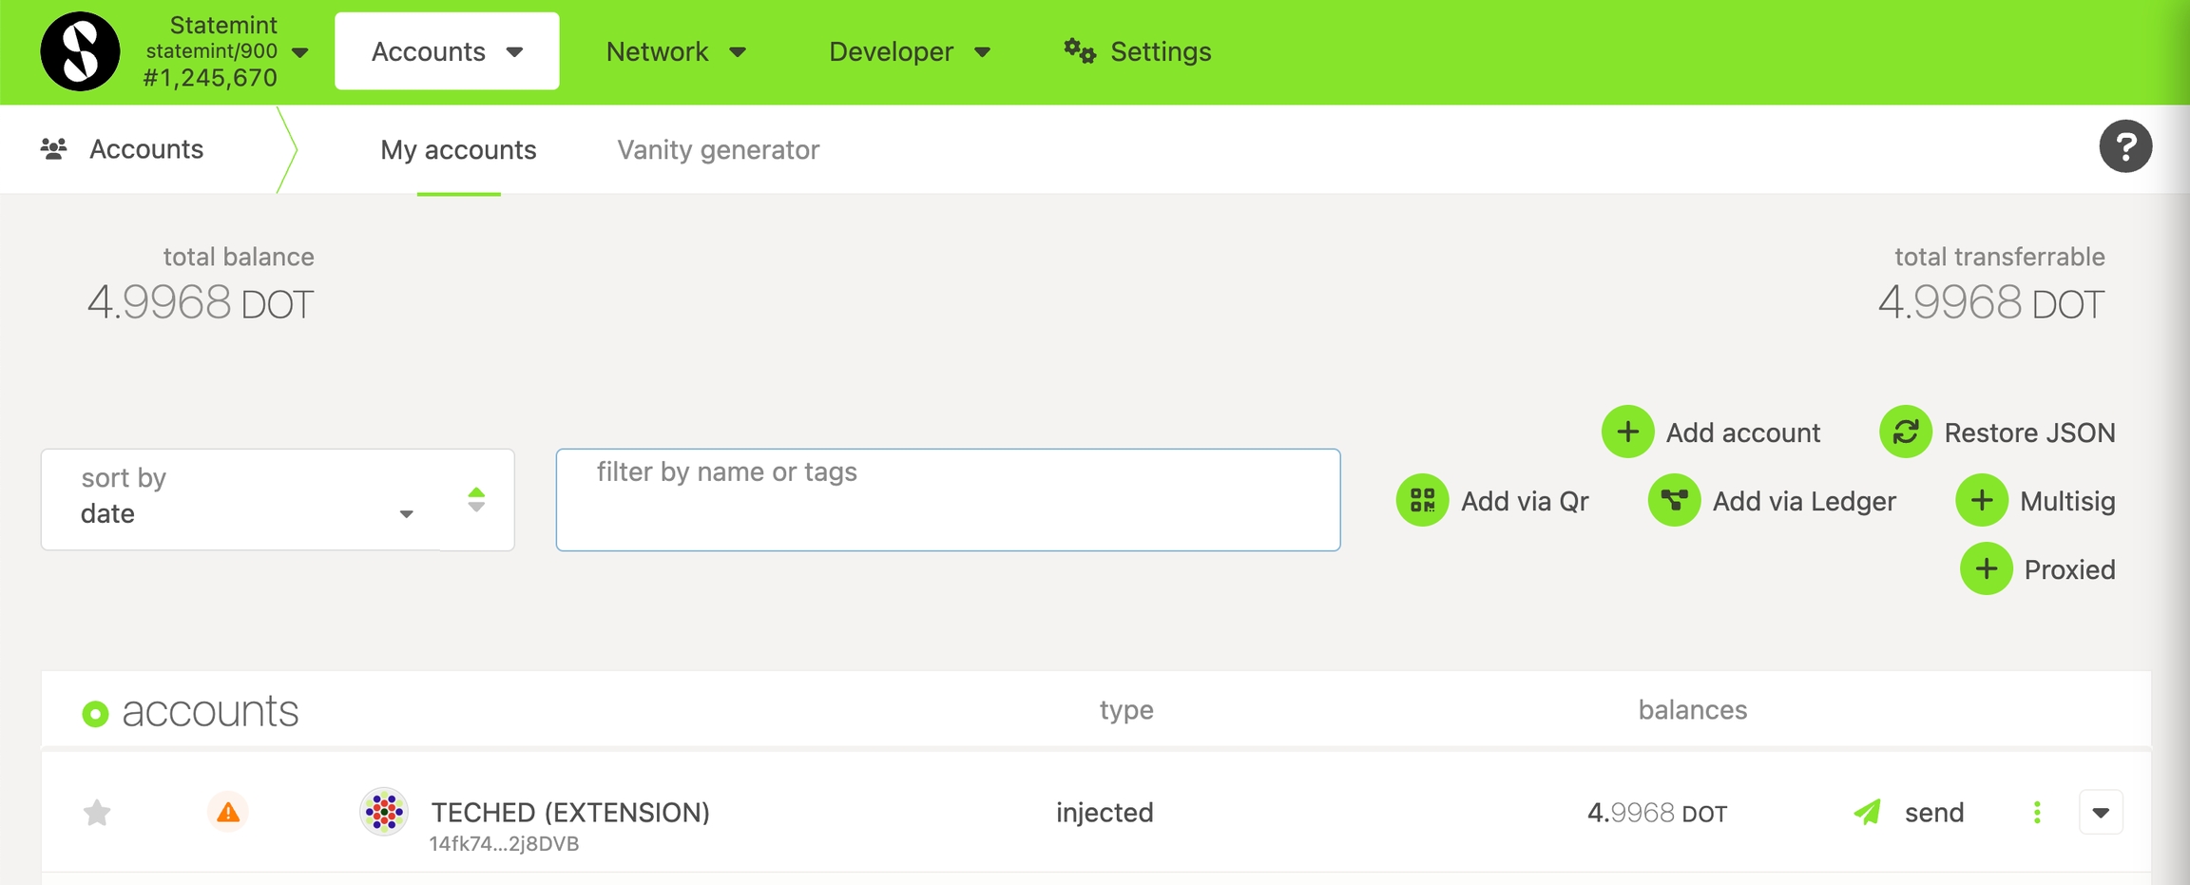Click send for the TECHED account
This screenshot has height=885, width=2190.
point(1911,813)
